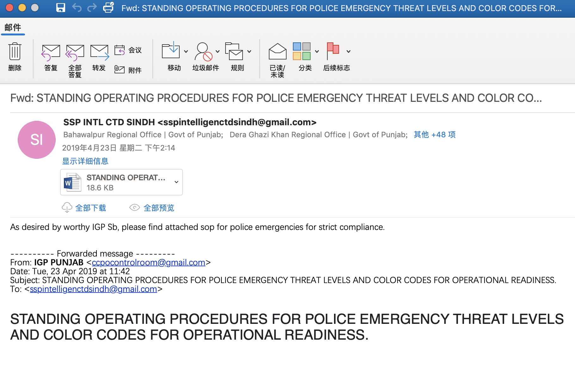This screenshot has height=389, width=575.
Task: Forward the email (转发)
Action: point(99,58)
